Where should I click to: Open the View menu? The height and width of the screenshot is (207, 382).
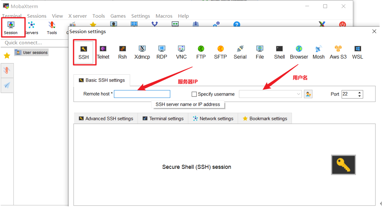[x=58, y=16]
